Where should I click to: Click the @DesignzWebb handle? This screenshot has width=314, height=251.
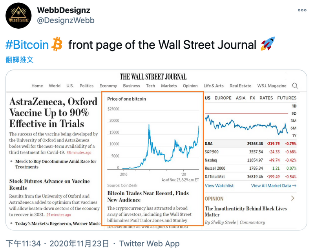coord(66,20)
